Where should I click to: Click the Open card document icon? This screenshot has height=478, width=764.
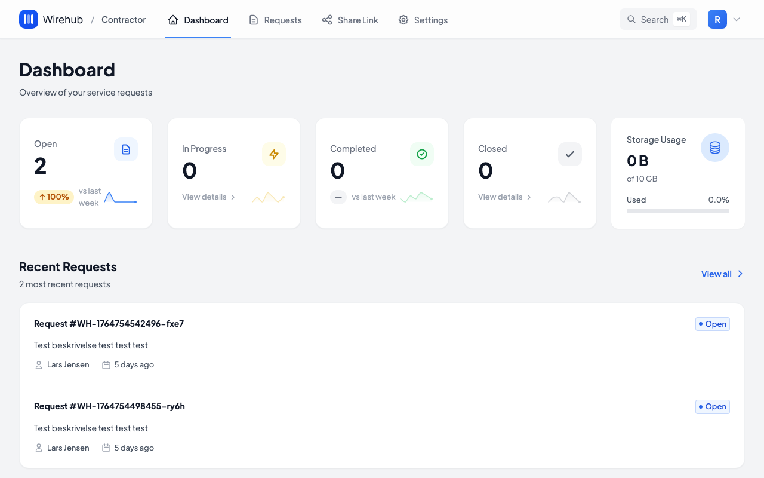[x=126, y=149]
